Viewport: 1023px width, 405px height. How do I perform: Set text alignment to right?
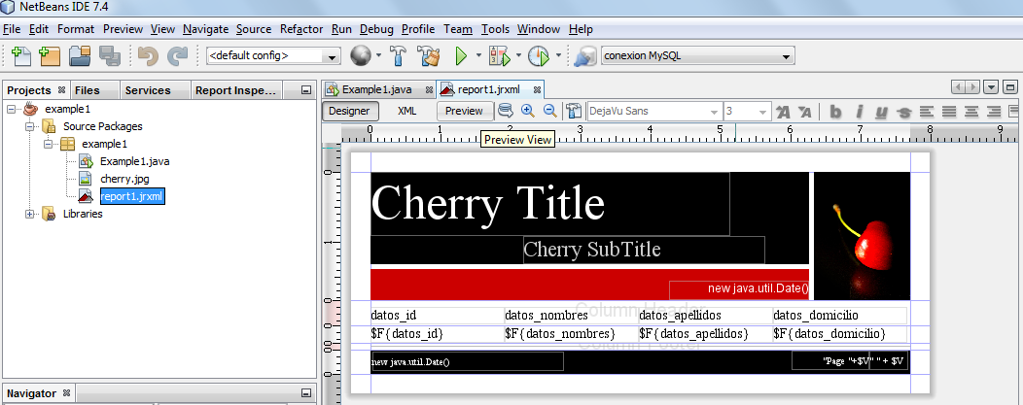tap(994, 112)
